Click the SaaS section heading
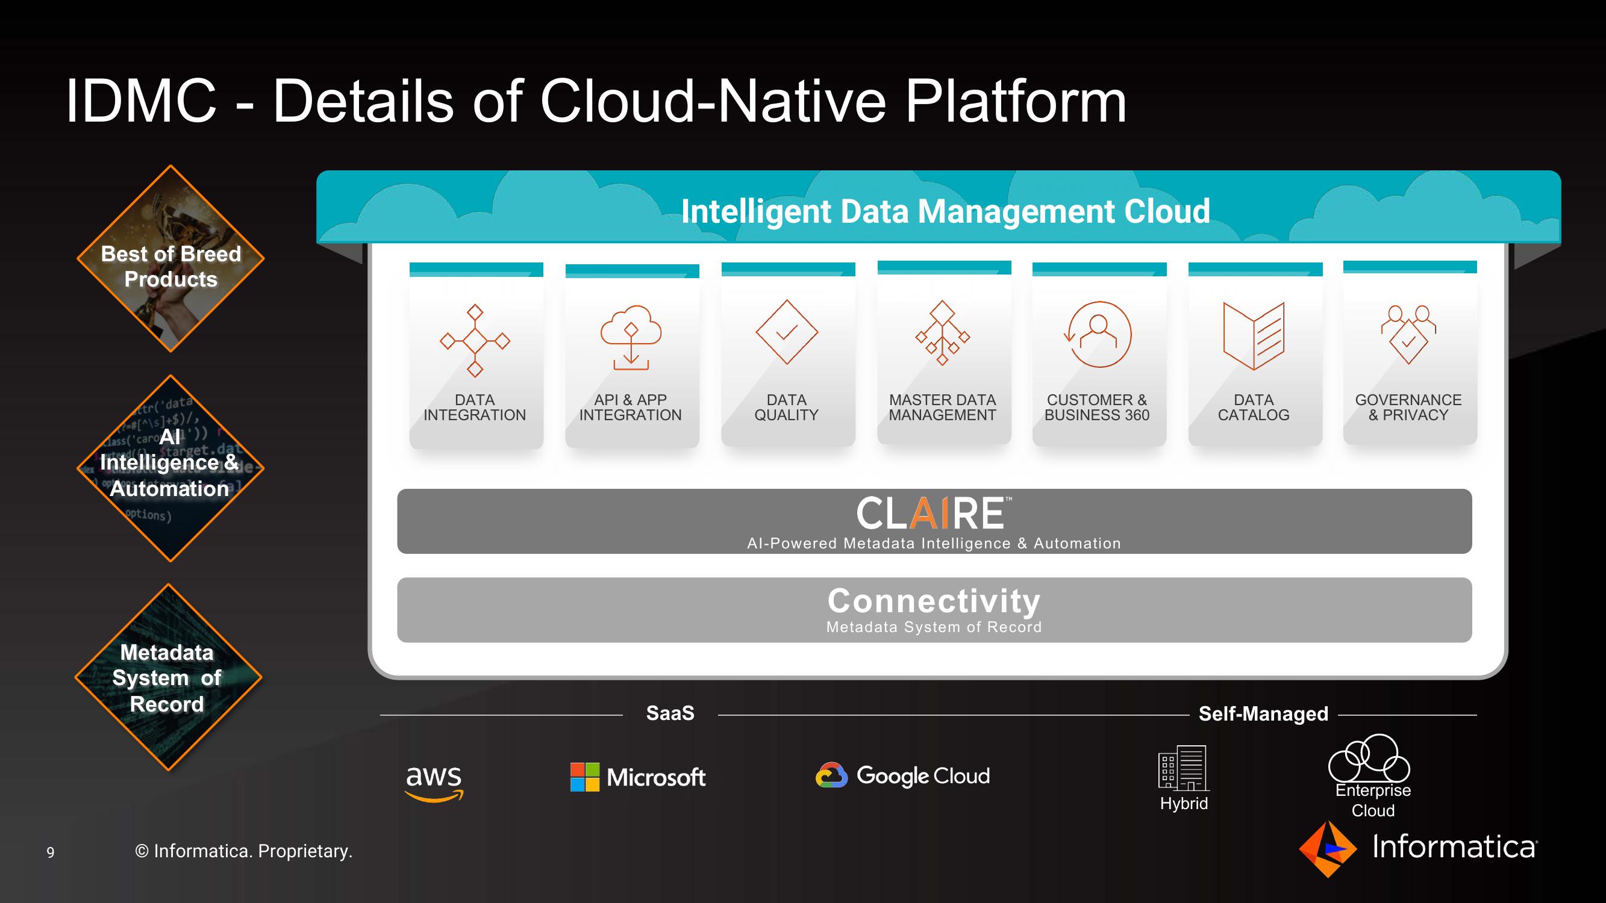This screenshot has width=1606, height=903. [x=670, y=713]
